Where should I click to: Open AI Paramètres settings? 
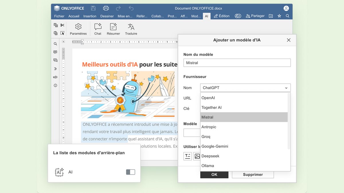tap(78, 29)
